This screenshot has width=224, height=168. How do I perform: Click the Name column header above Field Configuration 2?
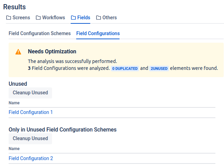[x=14, y=149]
